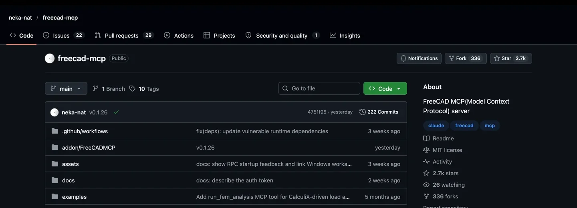Click the Pull requests count badge 29
Viewport: 577px width, 208px height.
(x=148, y=35)
